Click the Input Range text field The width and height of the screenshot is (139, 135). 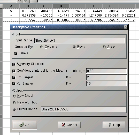pos(80,41)
